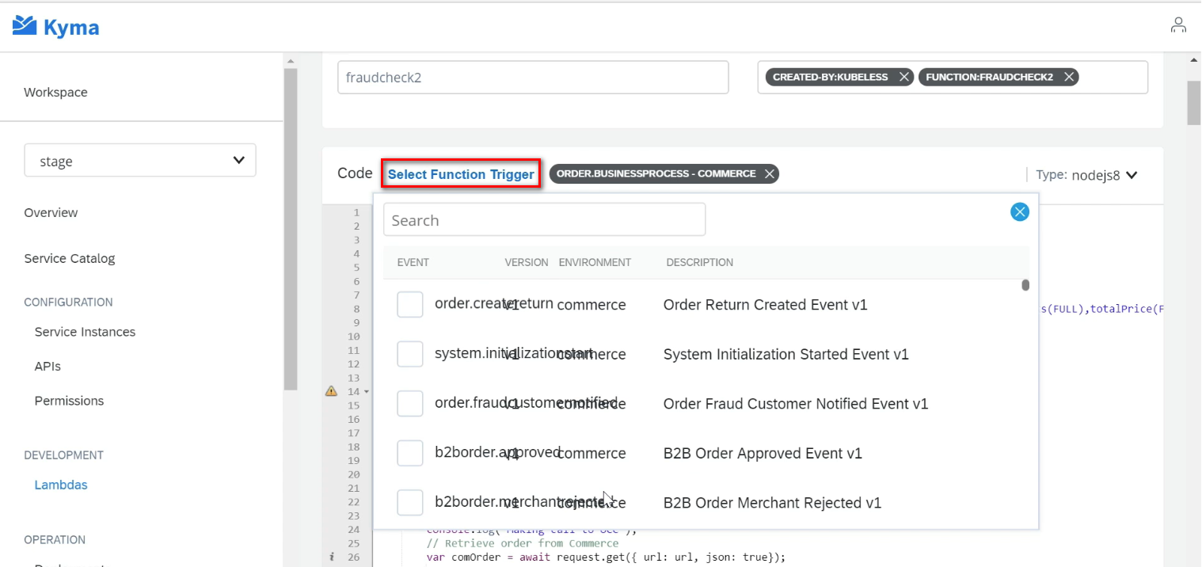Click the sidebar scroll up arrow
The width and height of the screenshot is (1202, 567).
[290, 61]
